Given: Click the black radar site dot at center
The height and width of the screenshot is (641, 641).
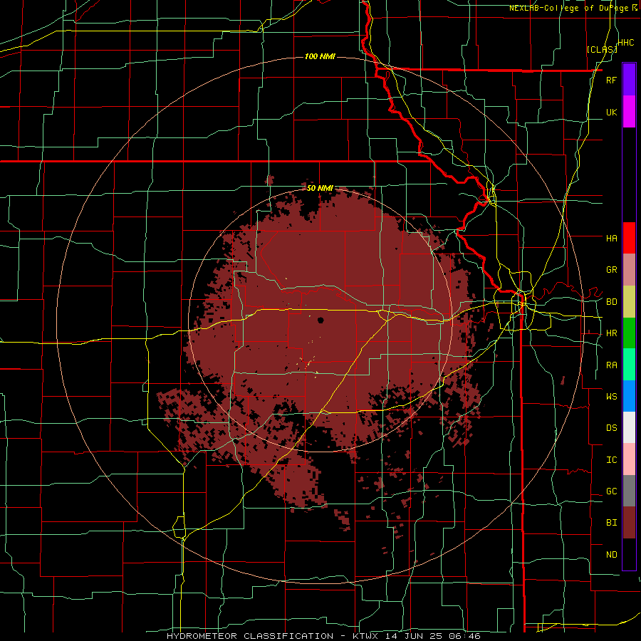Looking at the screenshot, I should tap(320, 320).
